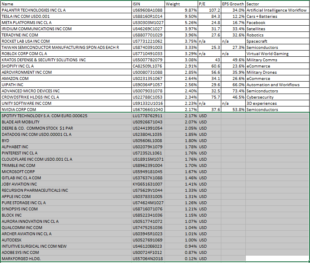Select ROCKET LAB USA INC COM cell
Viewport: 310px width, 263px height.
66,41
